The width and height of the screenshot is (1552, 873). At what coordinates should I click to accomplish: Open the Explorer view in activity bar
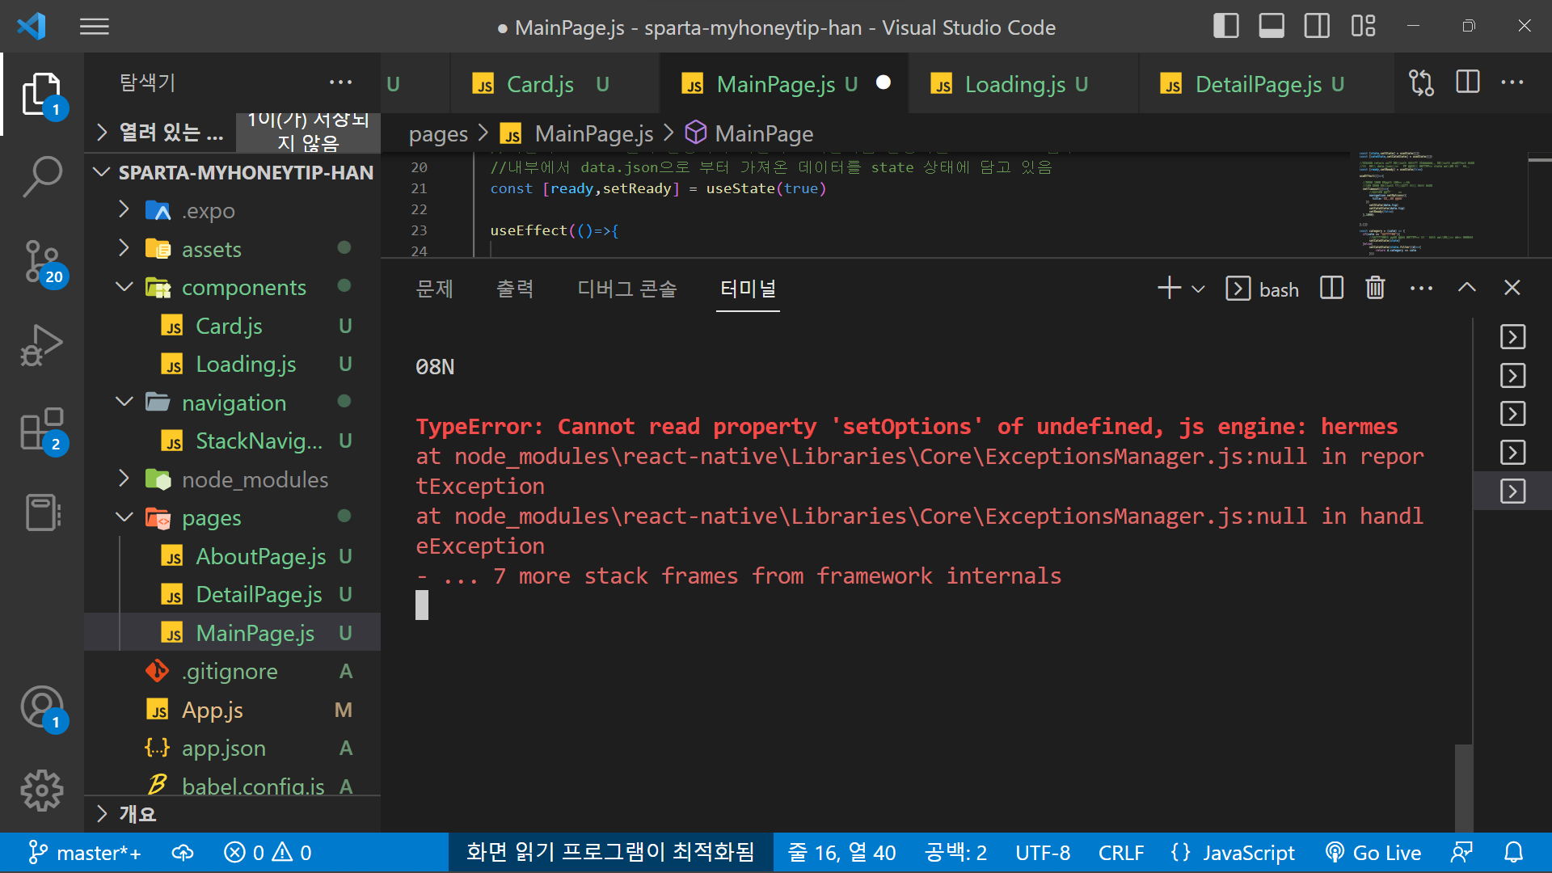(42, 95)
